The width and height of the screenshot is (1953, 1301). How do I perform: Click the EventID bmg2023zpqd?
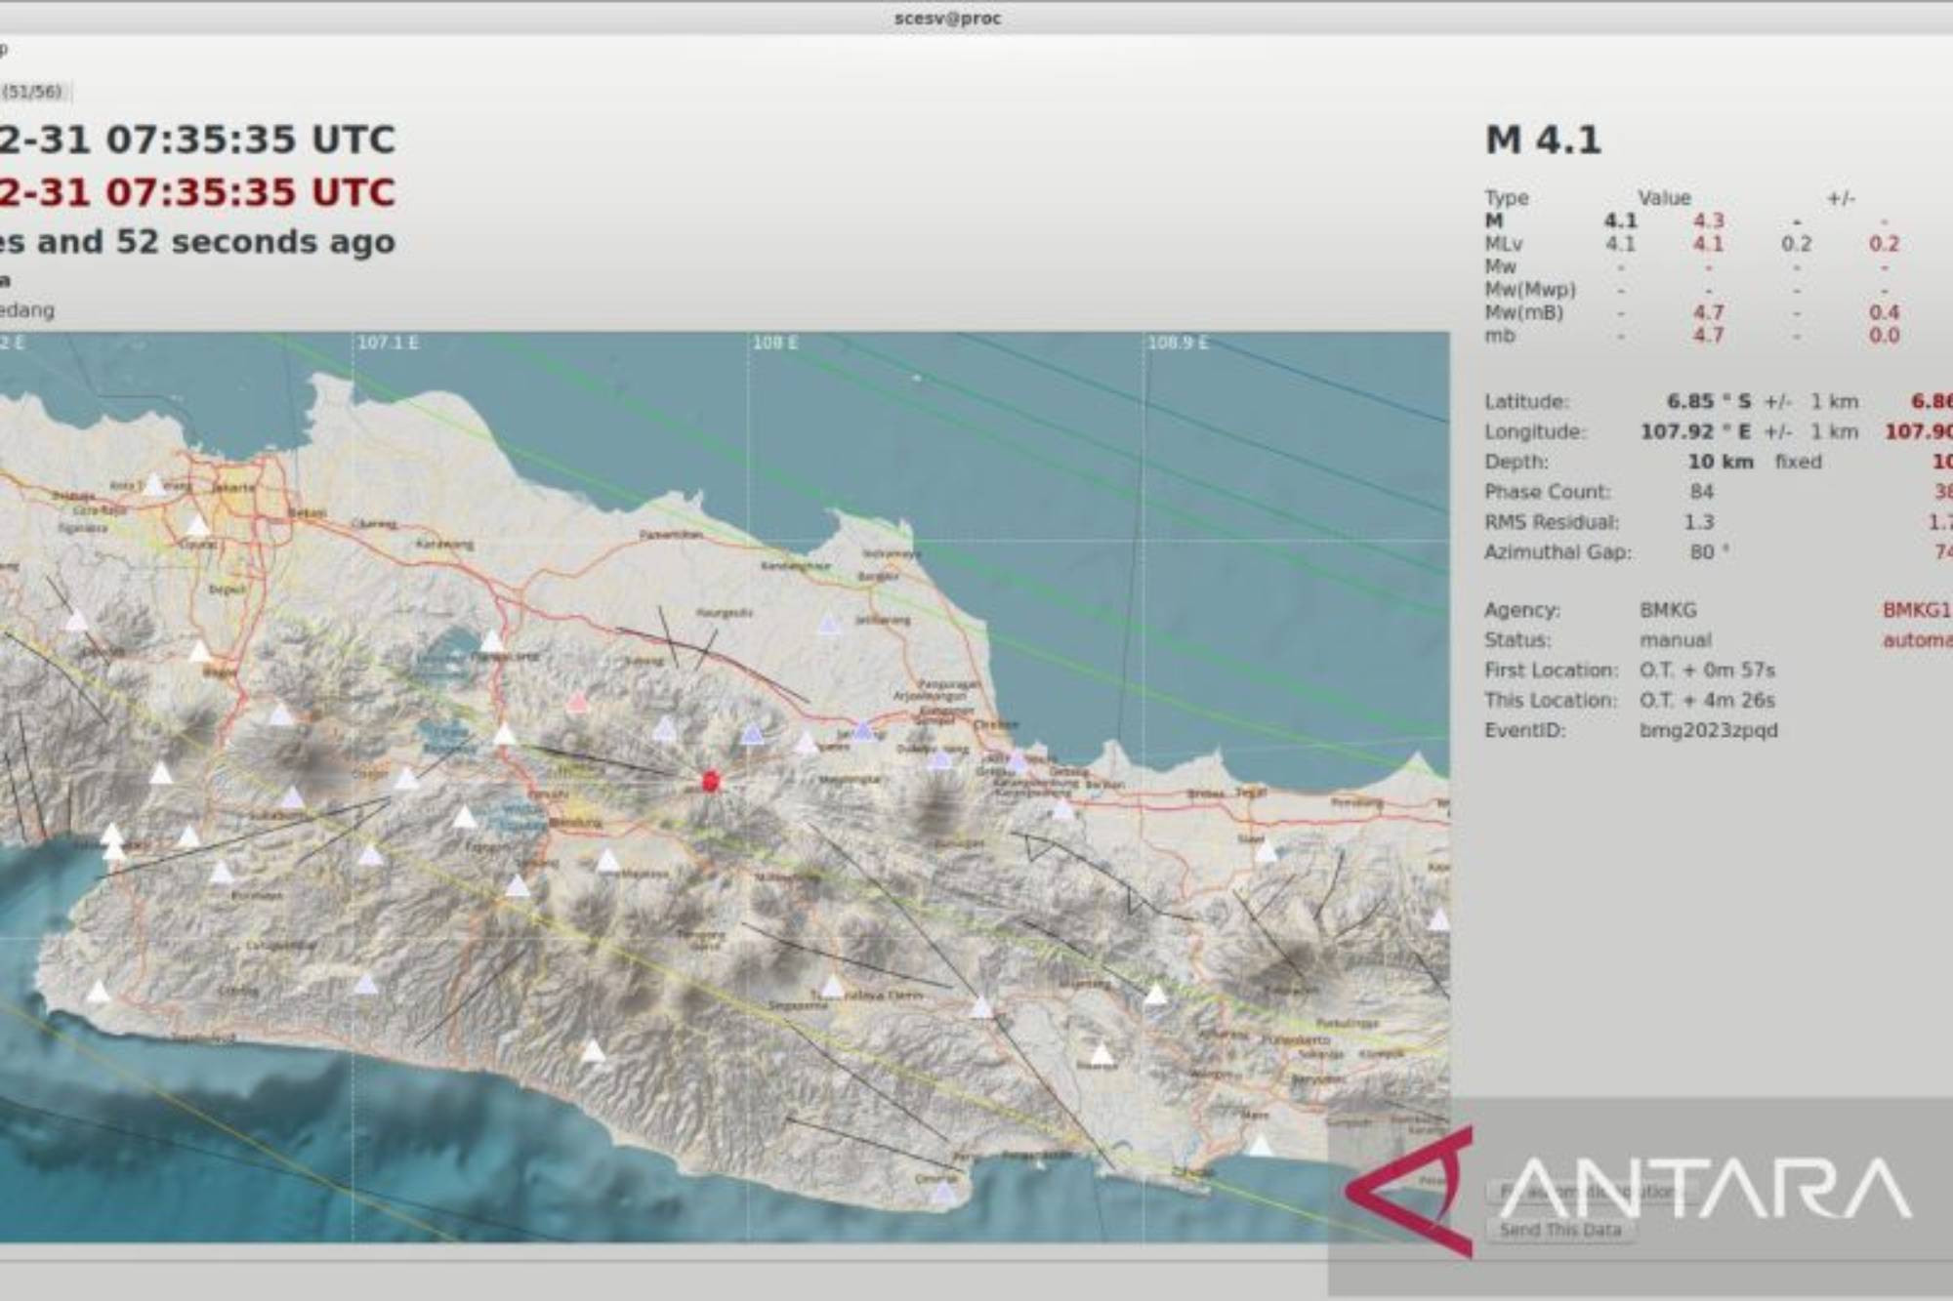[1709, 731]
